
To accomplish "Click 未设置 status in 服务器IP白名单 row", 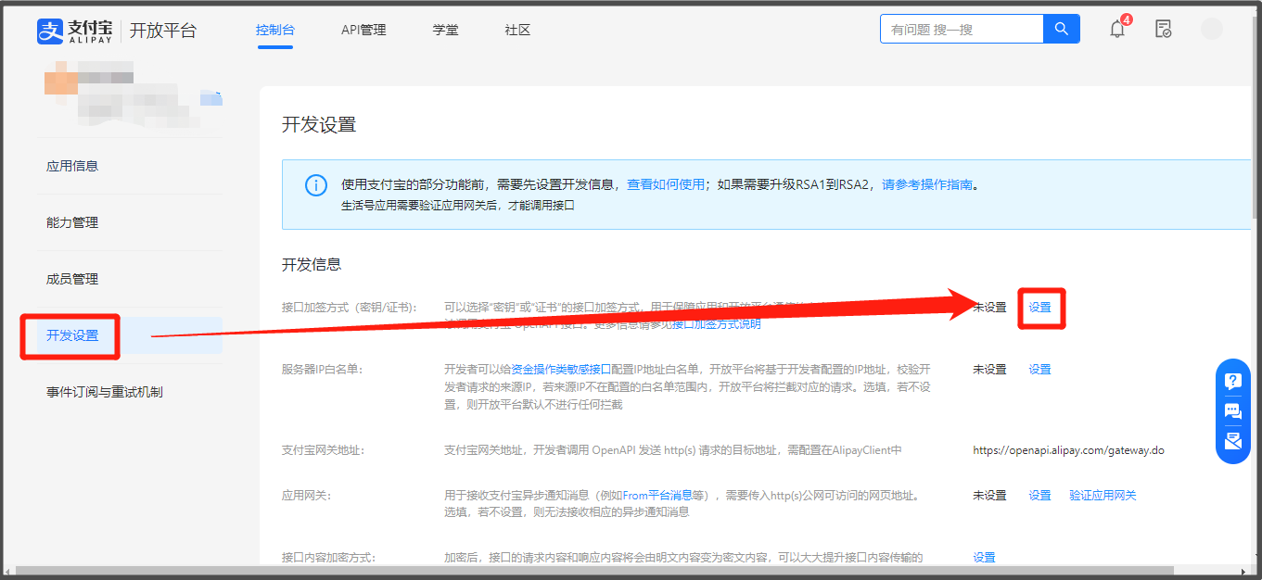I will click(x=989, y=369).
